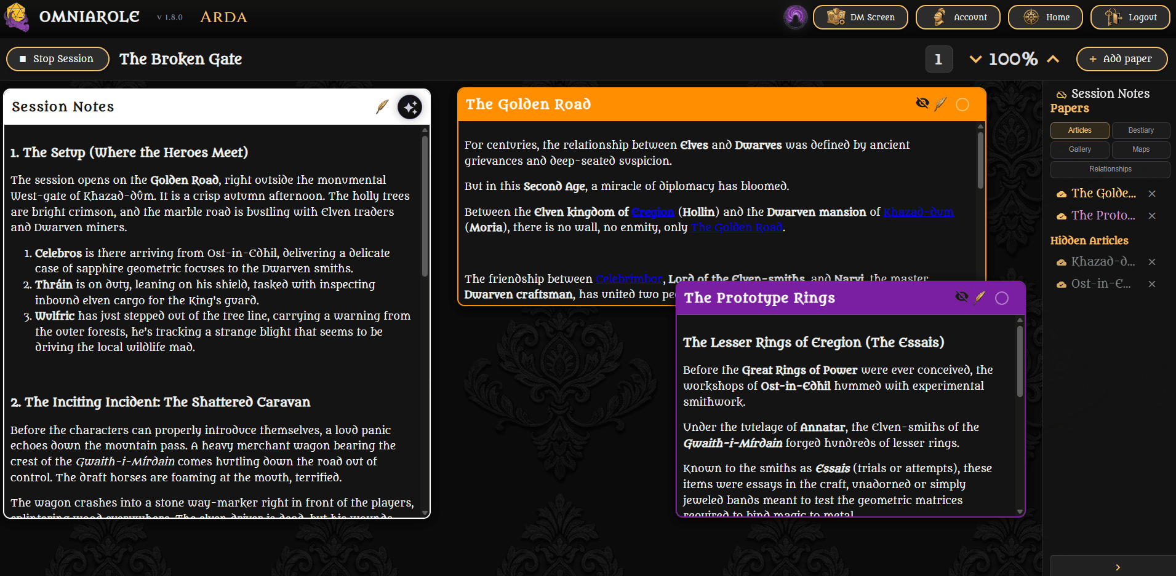Click the quill edit icon in Session Notes
The width and height of the screenshot is (1176, 576).
[x=382, y=107]
